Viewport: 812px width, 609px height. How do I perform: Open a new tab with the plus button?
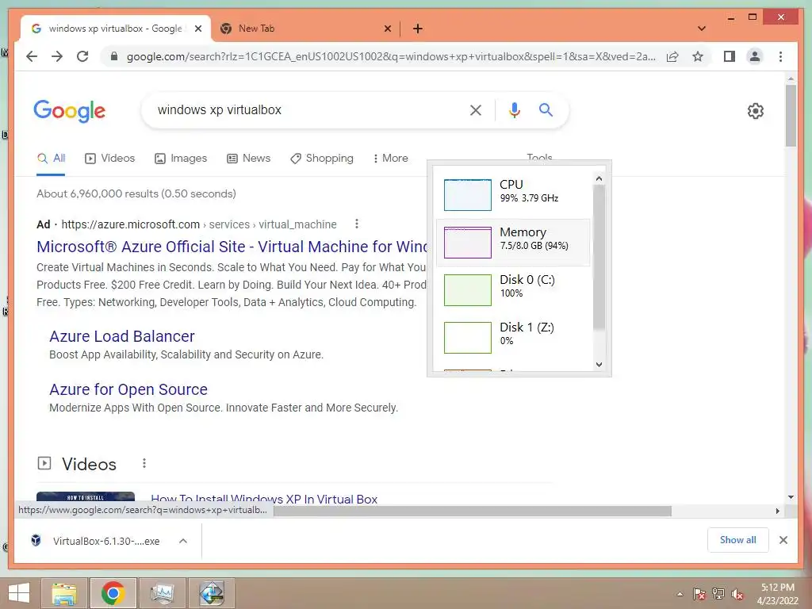tap(417, 29)
